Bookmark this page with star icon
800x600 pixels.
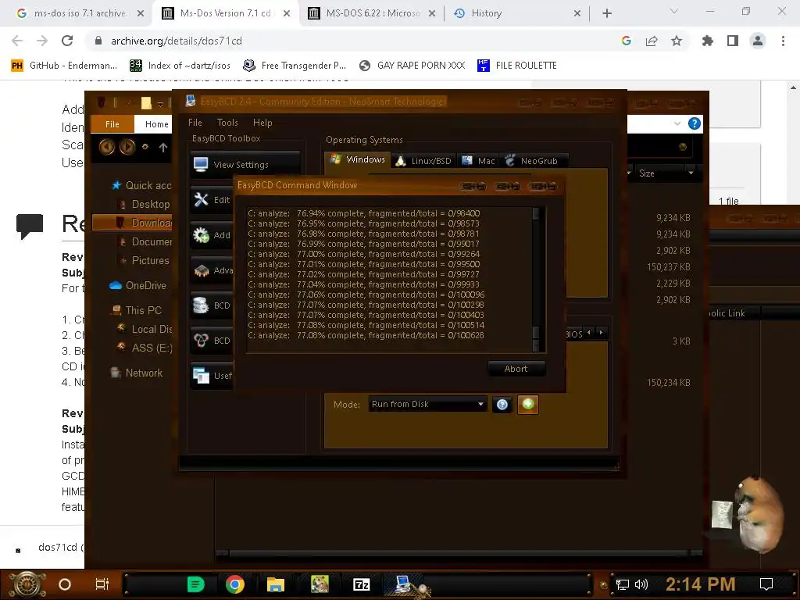pos(677,41)
